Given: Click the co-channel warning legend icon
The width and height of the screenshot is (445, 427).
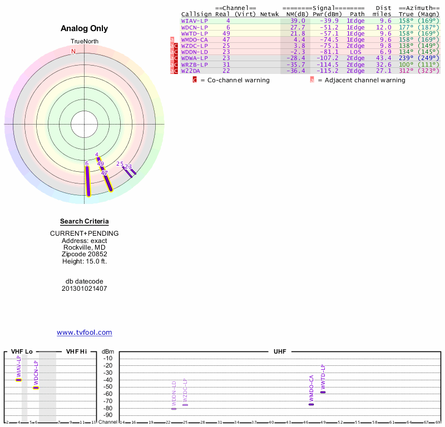Looking at the screenshot, I should click(x=195, y=80).
